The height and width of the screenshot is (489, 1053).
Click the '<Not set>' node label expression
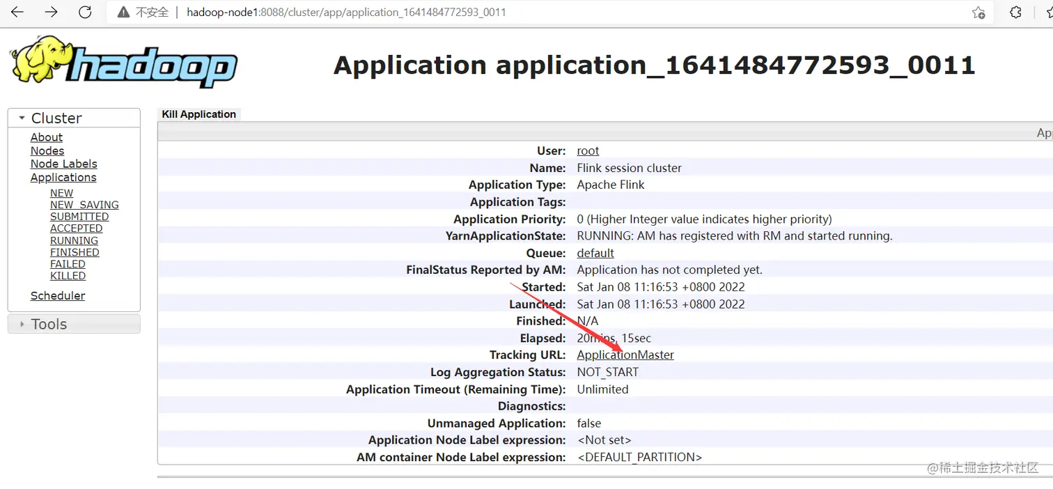click(x=604, y=440)
